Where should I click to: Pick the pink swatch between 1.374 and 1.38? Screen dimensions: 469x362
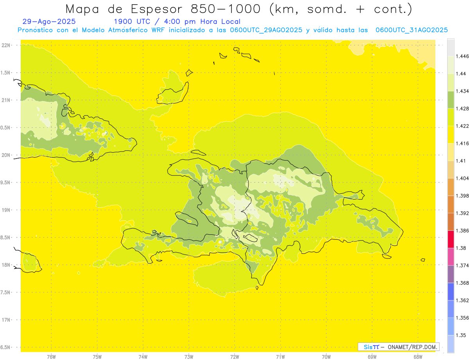tap(451, 256)
